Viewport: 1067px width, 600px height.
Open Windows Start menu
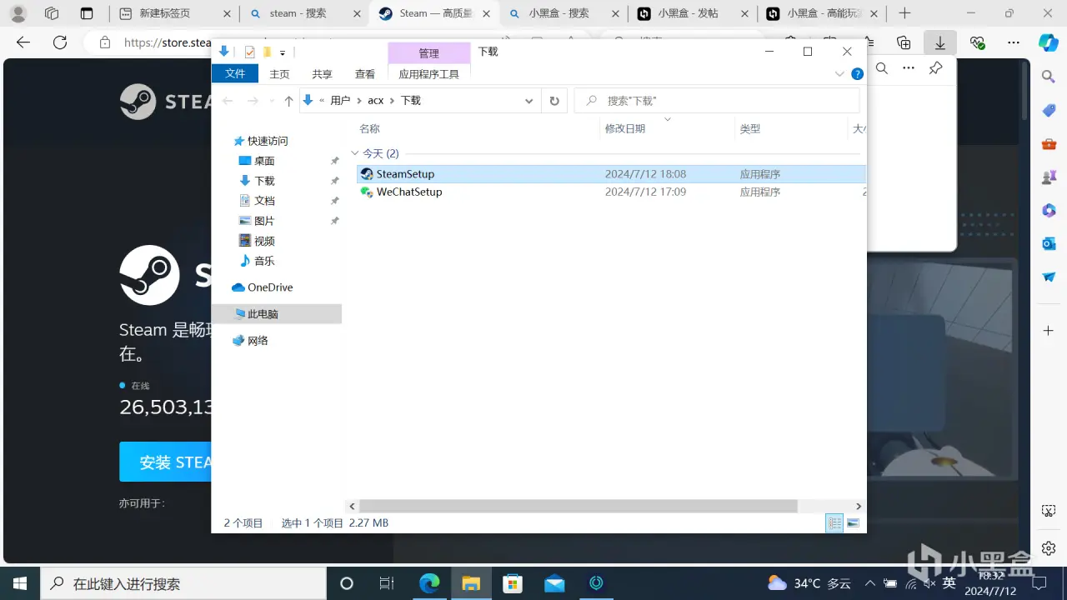coord(19,583)
